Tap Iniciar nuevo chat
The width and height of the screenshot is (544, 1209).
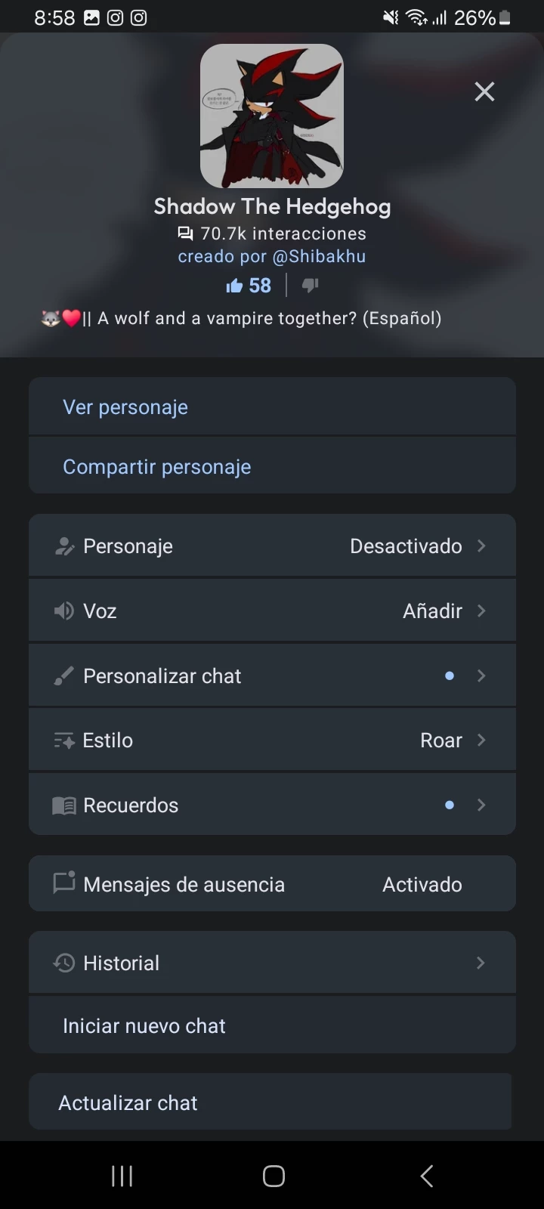[x=144, y=1025]
